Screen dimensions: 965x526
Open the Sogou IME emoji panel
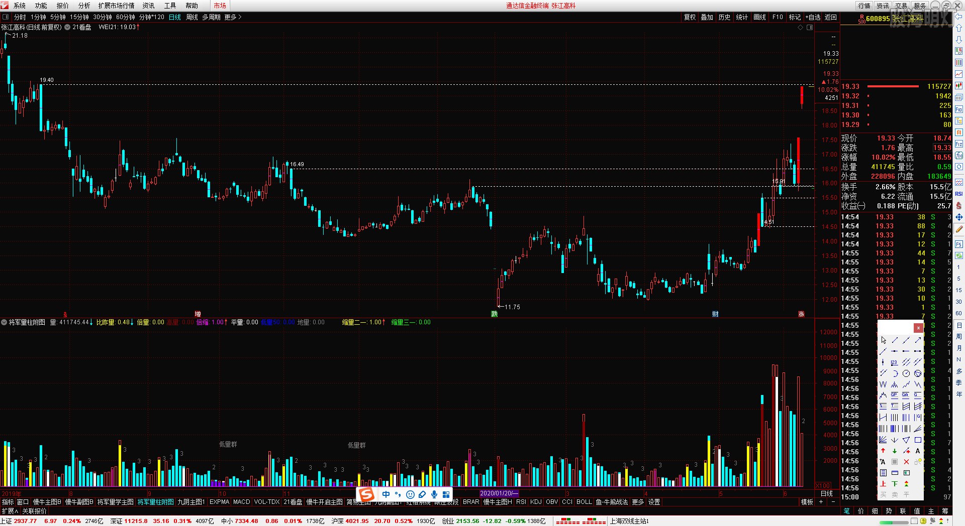[x=410, y=494]
